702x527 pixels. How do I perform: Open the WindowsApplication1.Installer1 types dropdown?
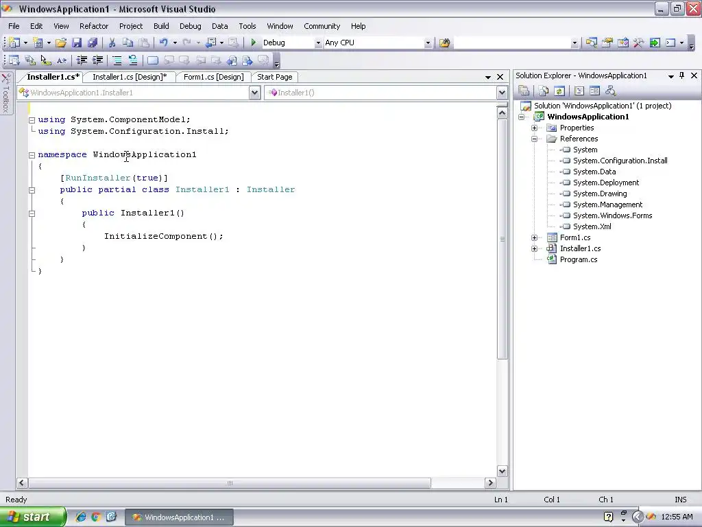pyautogui.click(x=254, y=93)
